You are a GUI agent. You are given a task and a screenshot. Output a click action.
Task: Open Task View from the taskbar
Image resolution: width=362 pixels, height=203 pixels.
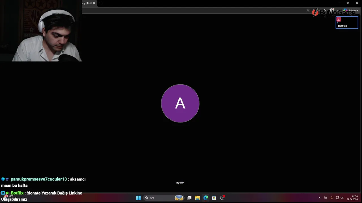pos(189,198)
